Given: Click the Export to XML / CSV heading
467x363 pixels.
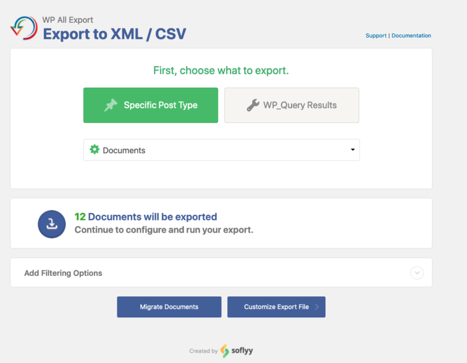Looking at the screenshot, I should pos(114,34).
